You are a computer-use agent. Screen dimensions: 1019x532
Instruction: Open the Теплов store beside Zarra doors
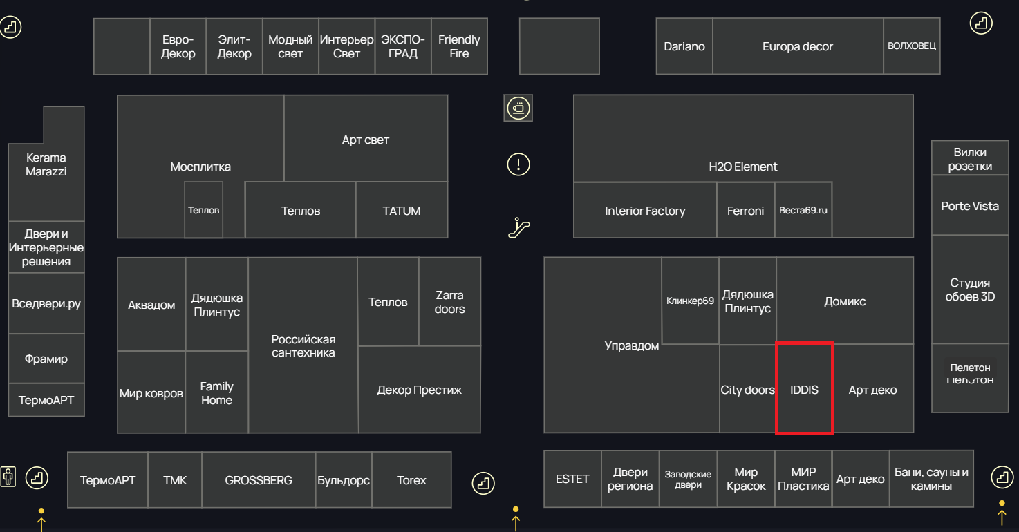pyautogui.click(x=388, y=302)
